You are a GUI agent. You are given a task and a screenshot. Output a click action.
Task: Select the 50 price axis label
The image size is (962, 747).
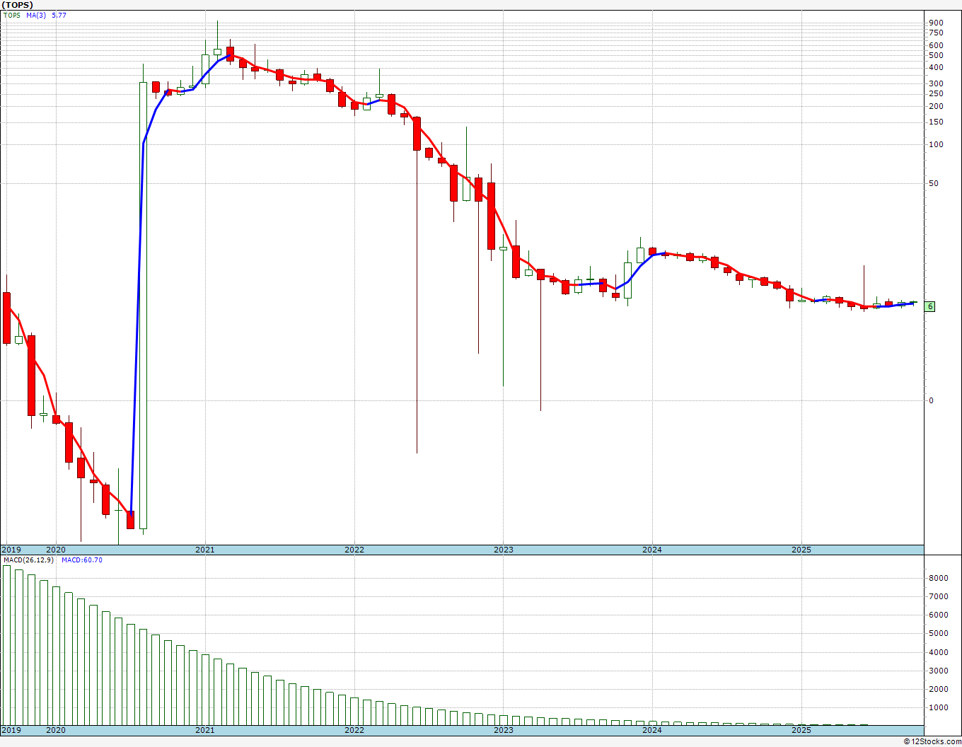[933, 183]
